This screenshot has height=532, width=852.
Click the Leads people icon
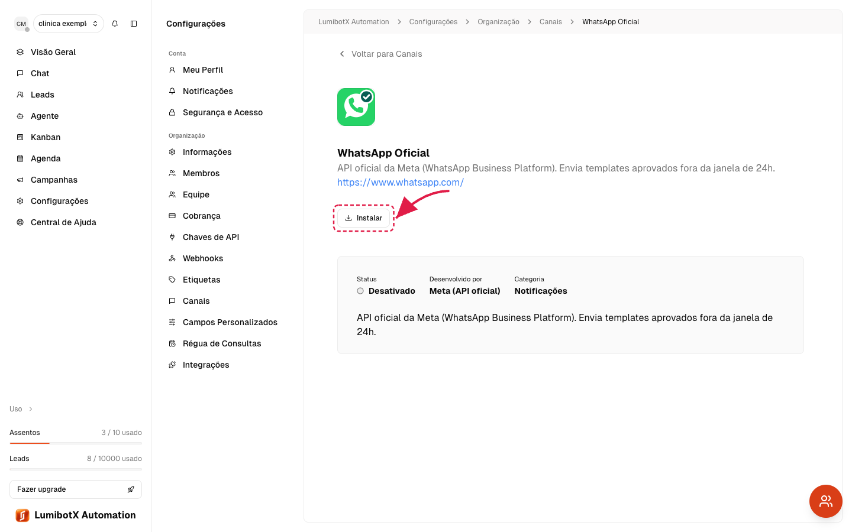tap(20, 95)
